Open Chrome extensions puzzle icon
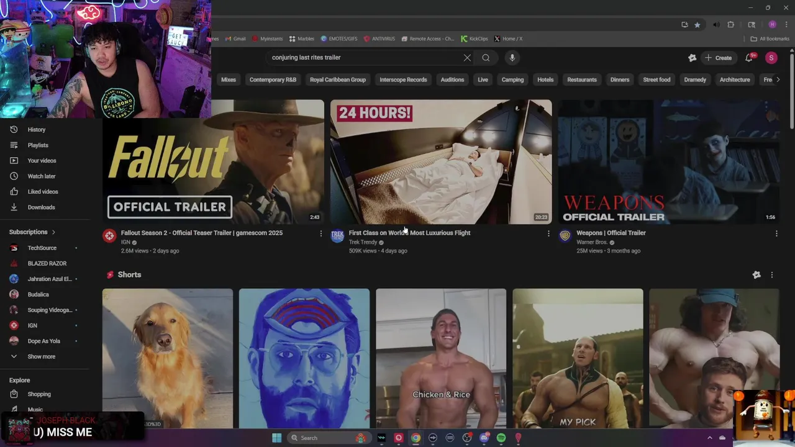Viewport: 795px width, 447px height. click(x=731, y=25)
